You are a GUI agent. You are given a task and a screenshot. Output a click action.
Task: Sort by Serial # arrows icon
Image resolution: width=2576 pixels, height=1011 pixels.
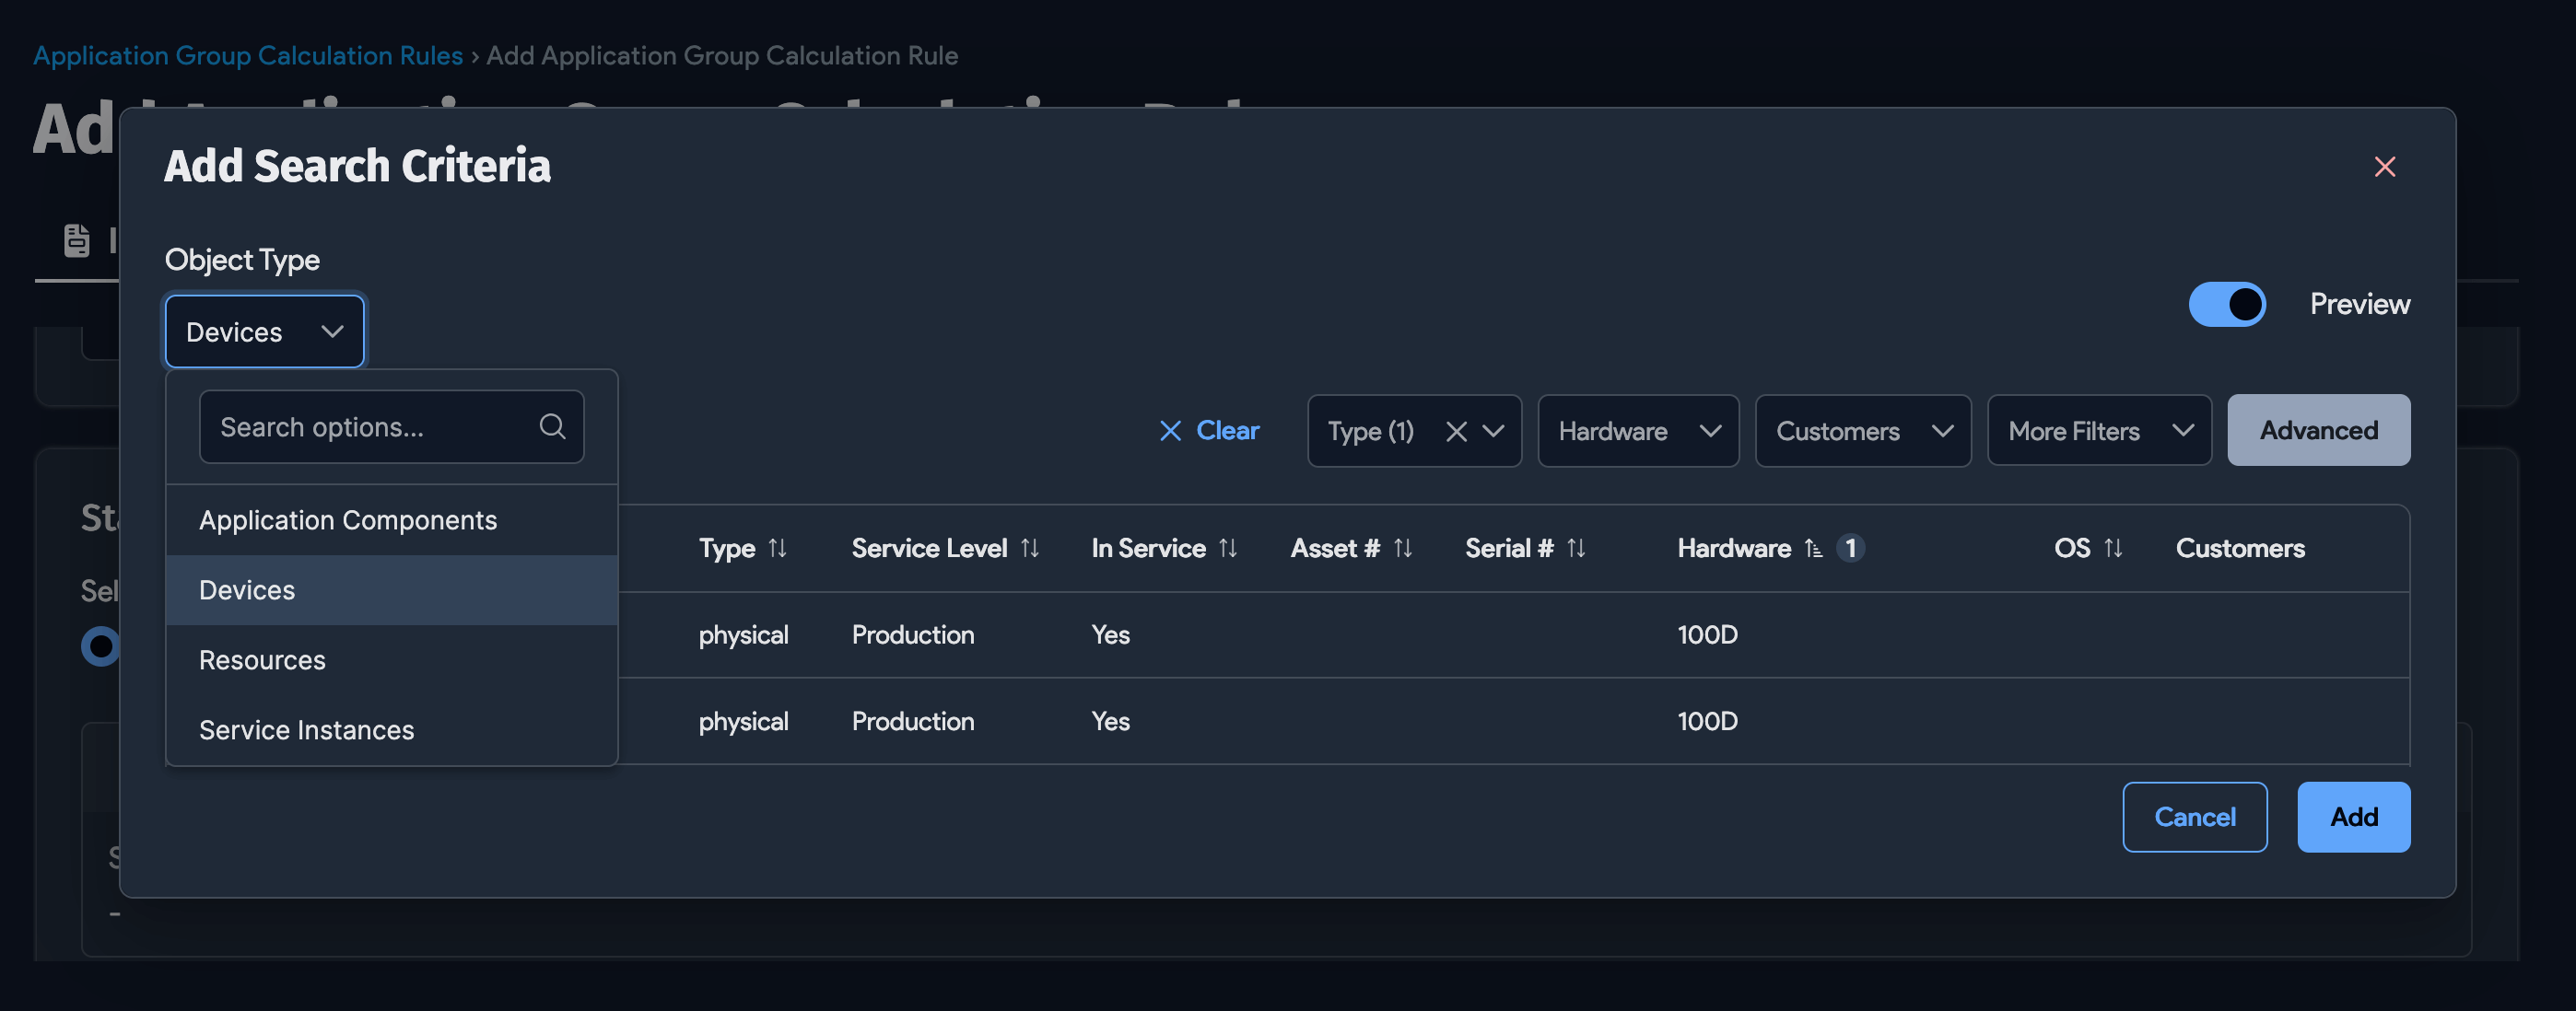1575,549
